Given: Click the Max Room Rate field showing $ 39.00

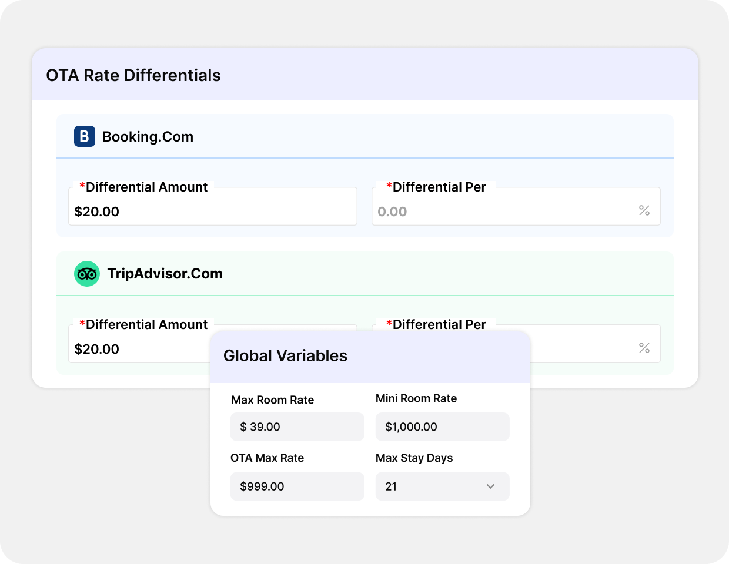Looking at the screenshot, I should [297, 427].
